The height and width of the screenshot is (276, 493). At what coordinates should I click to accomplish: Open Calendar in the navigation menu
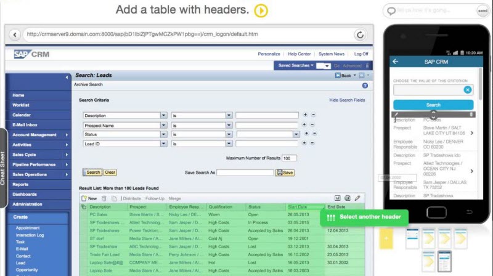click(22, 115)
